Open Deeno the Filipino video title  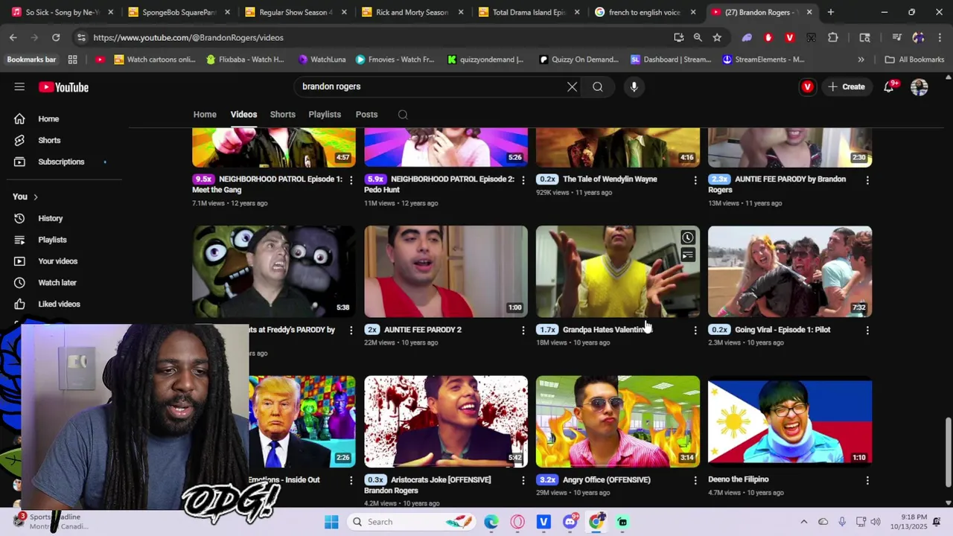click(738, 479)
